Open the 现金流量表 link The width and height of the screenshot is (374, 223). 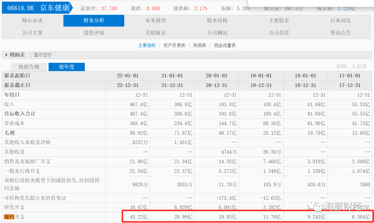pyautogui.click(x=225, y=45)
